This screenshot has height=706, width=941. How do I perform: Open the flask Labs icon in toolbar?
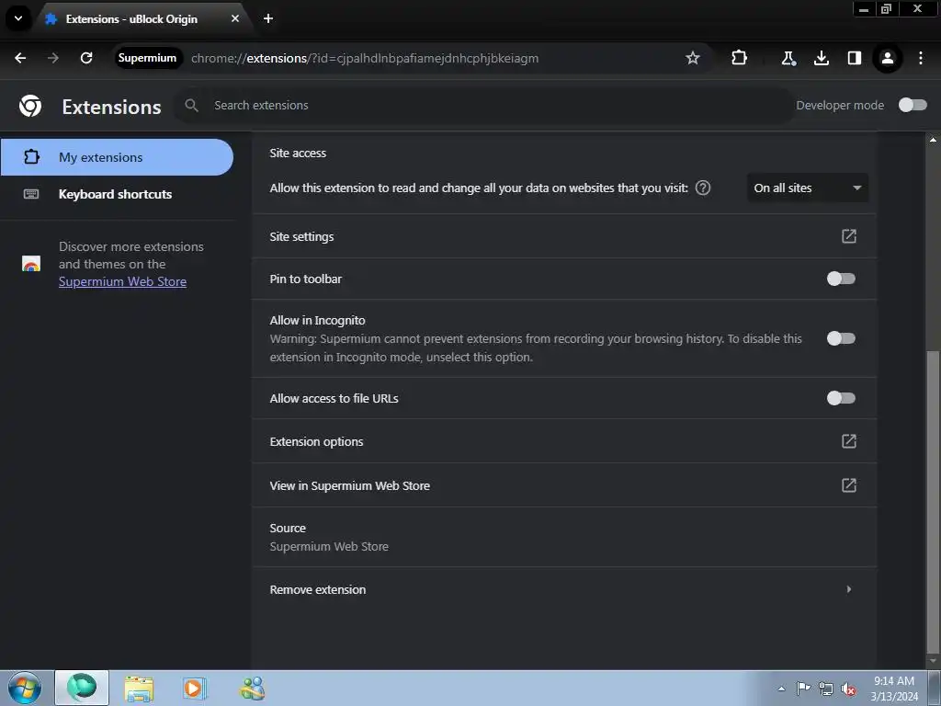(788, 58)
